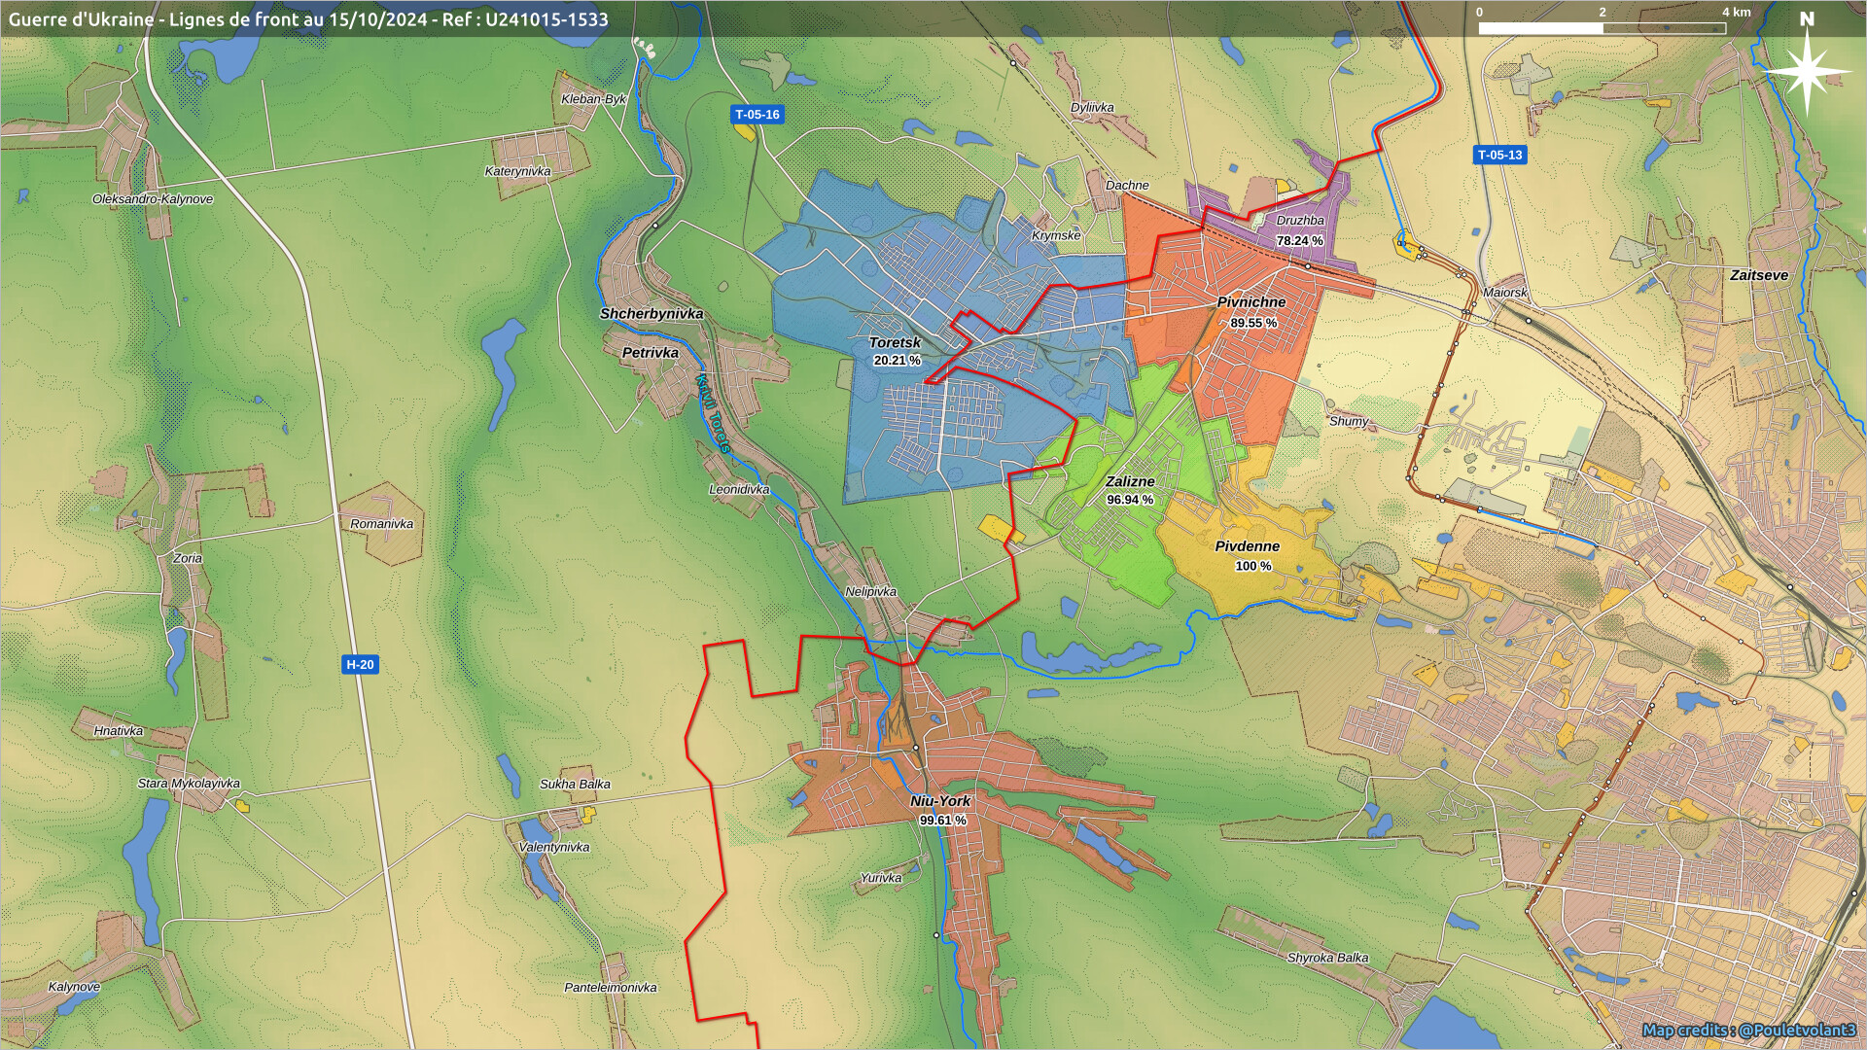This screenshot has height=1050, width=1867.
Task: Click the Niu-York 99.61 % label
Action: (941, 810)
